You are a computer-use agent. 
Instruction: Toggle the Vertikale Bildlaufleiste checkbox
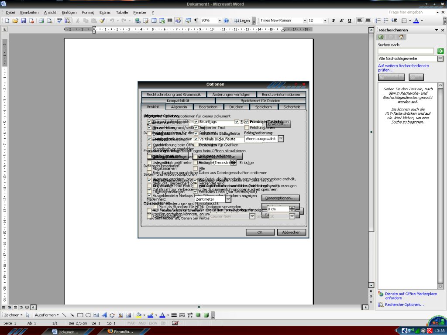click(x=196, y=139)
